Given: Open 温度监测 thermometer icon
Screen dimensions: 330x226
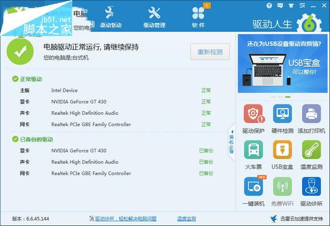Looking at the screenshot, I should pos(311,150).
